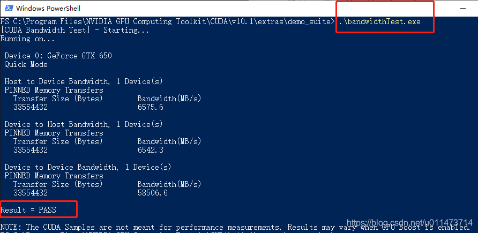Click the Quick Mode text line
This screenshot has height=233, width=478.
pos(26,65)
